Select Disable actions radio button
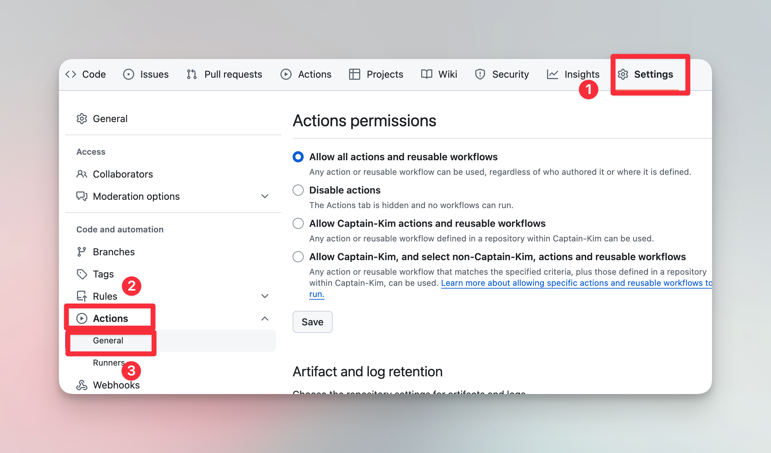This screenshot has width=771, height=453. pyautogui.click(x=298, y=190)
